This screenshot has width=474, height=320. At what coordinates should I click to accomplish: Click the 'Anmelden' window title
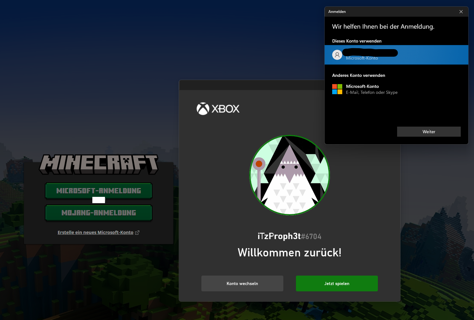point(337,12)
